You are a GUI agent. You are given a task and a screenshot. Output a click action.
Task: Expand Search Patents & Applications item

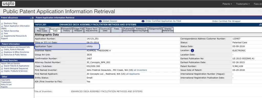click(2, 66)
